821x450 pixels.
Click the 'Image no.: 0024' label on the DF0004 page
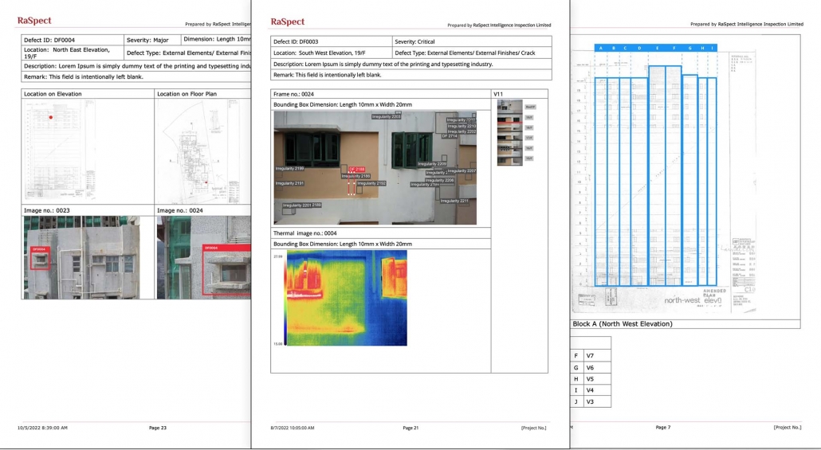180,210
